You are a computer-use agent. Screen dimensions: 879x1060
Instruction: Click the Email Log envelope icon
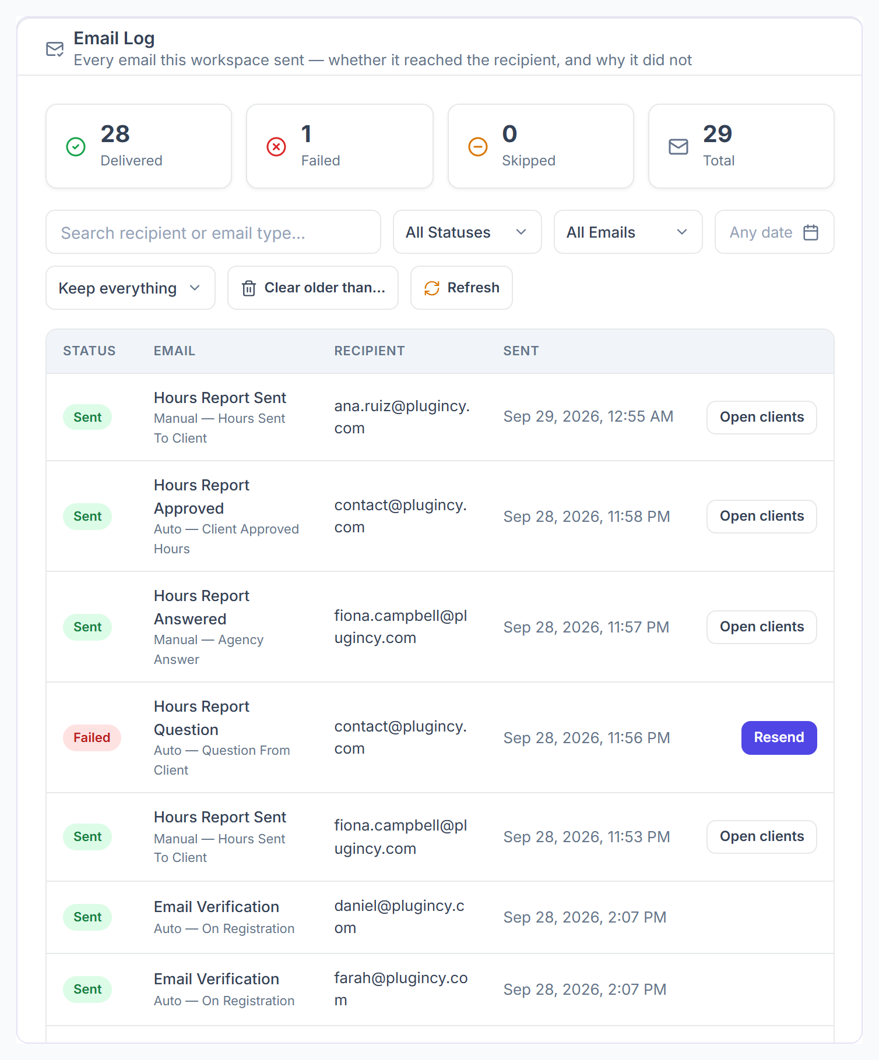pos(55,49)
